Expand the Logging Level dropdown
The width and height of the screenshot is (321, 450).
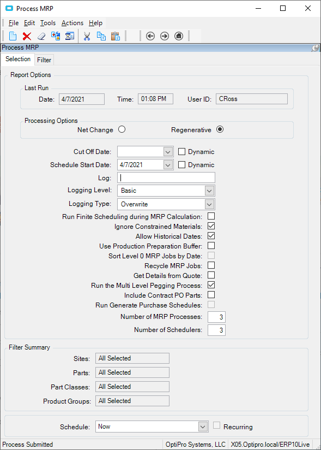click(x=209, y=191)
